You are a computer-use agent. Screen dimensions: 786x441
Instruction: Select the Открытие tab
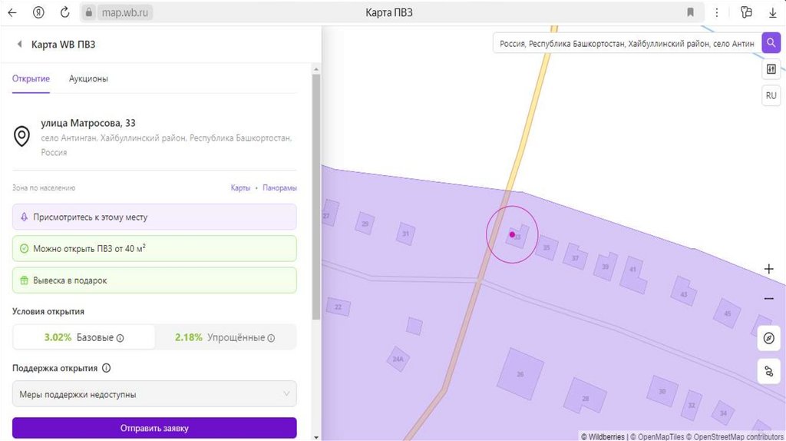[31, 79]
